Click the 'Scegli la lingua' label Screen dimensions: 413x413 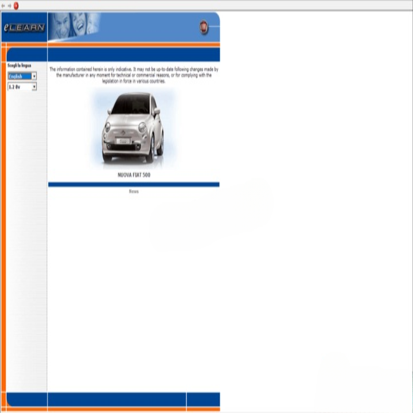tap(20, 66)
